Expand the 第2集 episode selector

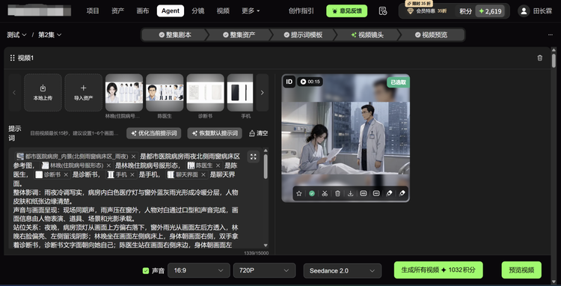coord(49,34)
